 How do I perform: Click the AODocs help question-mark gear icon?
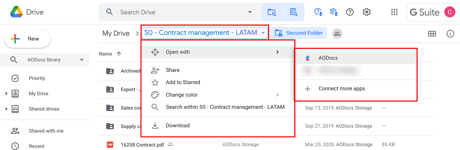pyautogui.click(x=318, y=12)
